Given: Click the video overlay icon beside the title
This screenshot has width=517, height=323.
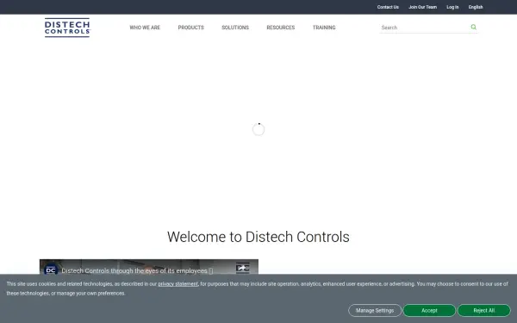Looking at the screenshot, I should click(x=242, y=268).
